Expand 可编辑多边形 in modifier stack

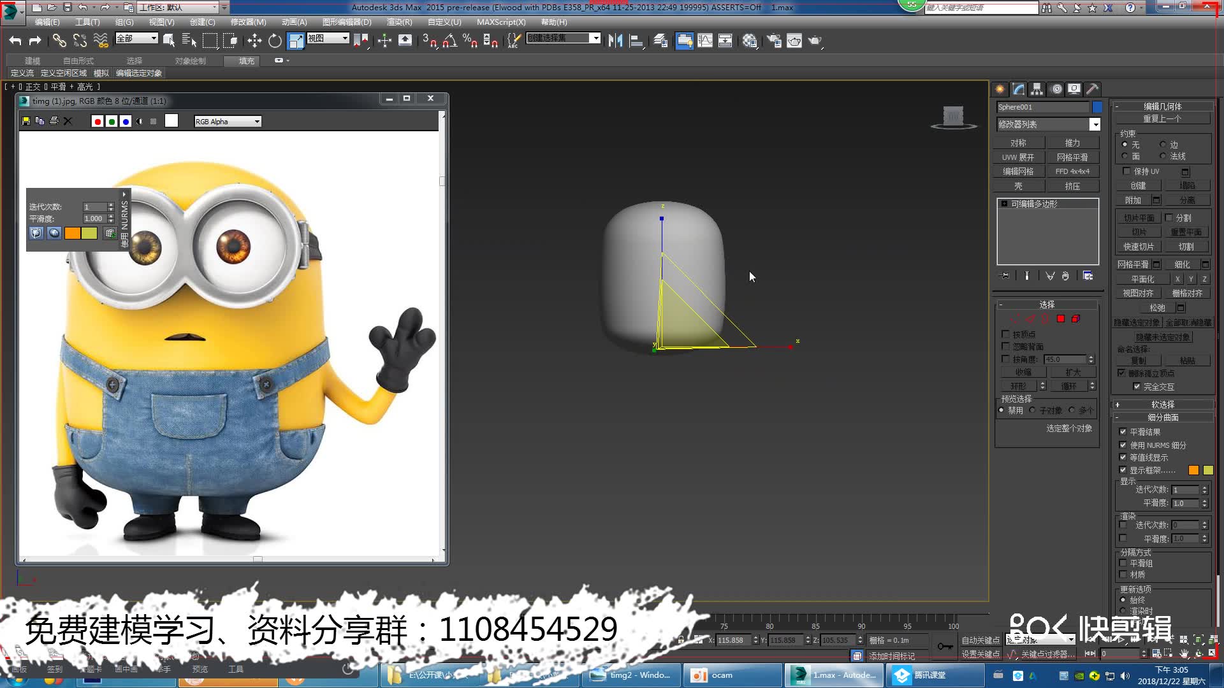pos(1005,204)
